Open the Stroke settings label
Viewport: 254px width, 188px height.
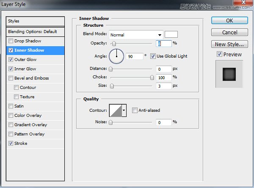point(21,144)
